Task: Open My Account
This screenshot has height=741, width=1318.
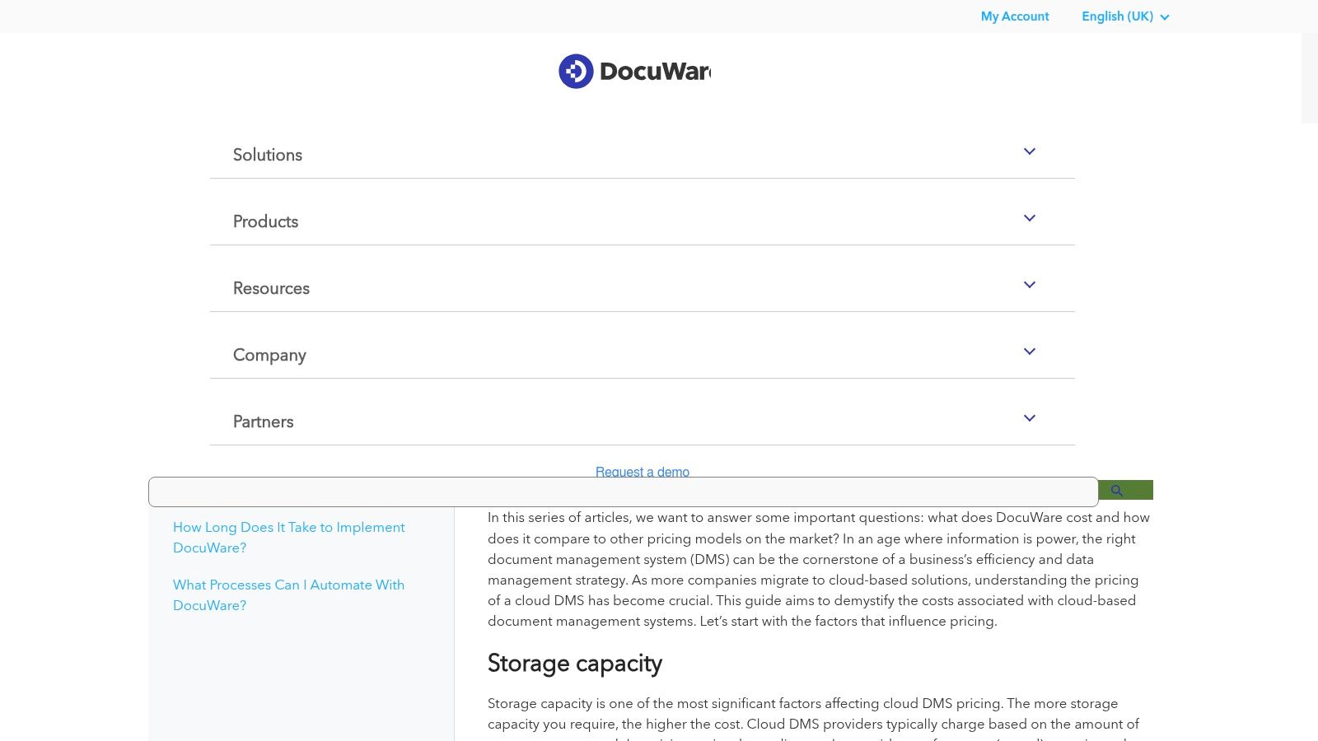Action: tap(1014, 16)
